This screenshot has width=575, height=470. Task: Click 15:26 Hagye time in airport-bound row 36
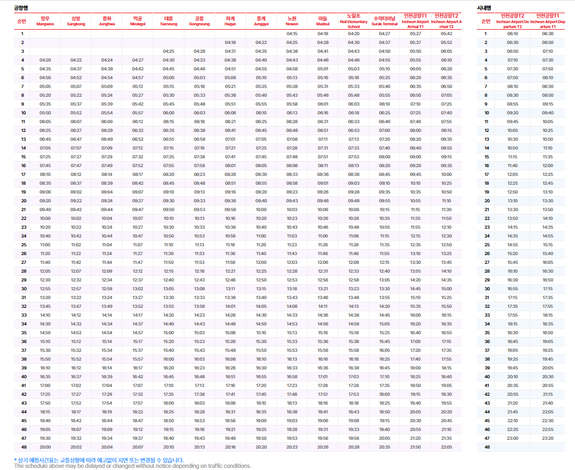(230, 342)
